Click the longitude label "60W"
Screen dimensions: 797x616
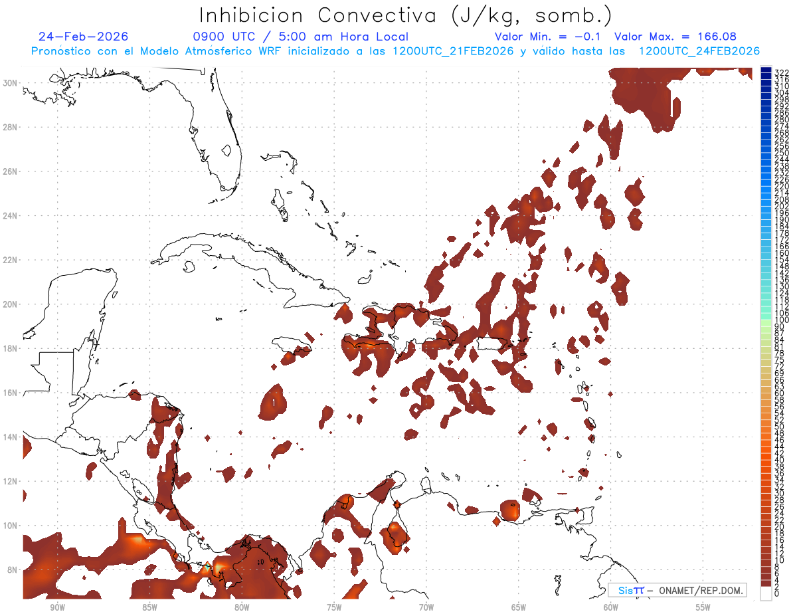611,607
